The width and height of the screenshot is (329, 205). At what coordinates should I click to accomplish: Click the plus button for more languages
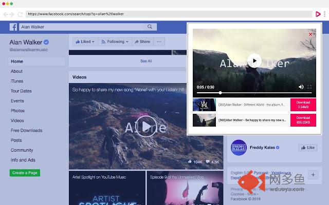point(313,175)
